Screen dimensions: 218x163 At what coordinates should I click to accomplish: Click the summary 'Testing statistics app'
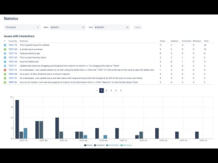coord(30,53)
